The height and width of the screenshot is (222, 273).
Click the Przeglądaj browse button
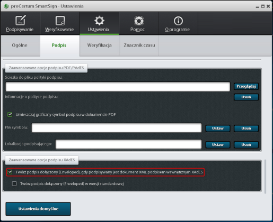point(246,86)
